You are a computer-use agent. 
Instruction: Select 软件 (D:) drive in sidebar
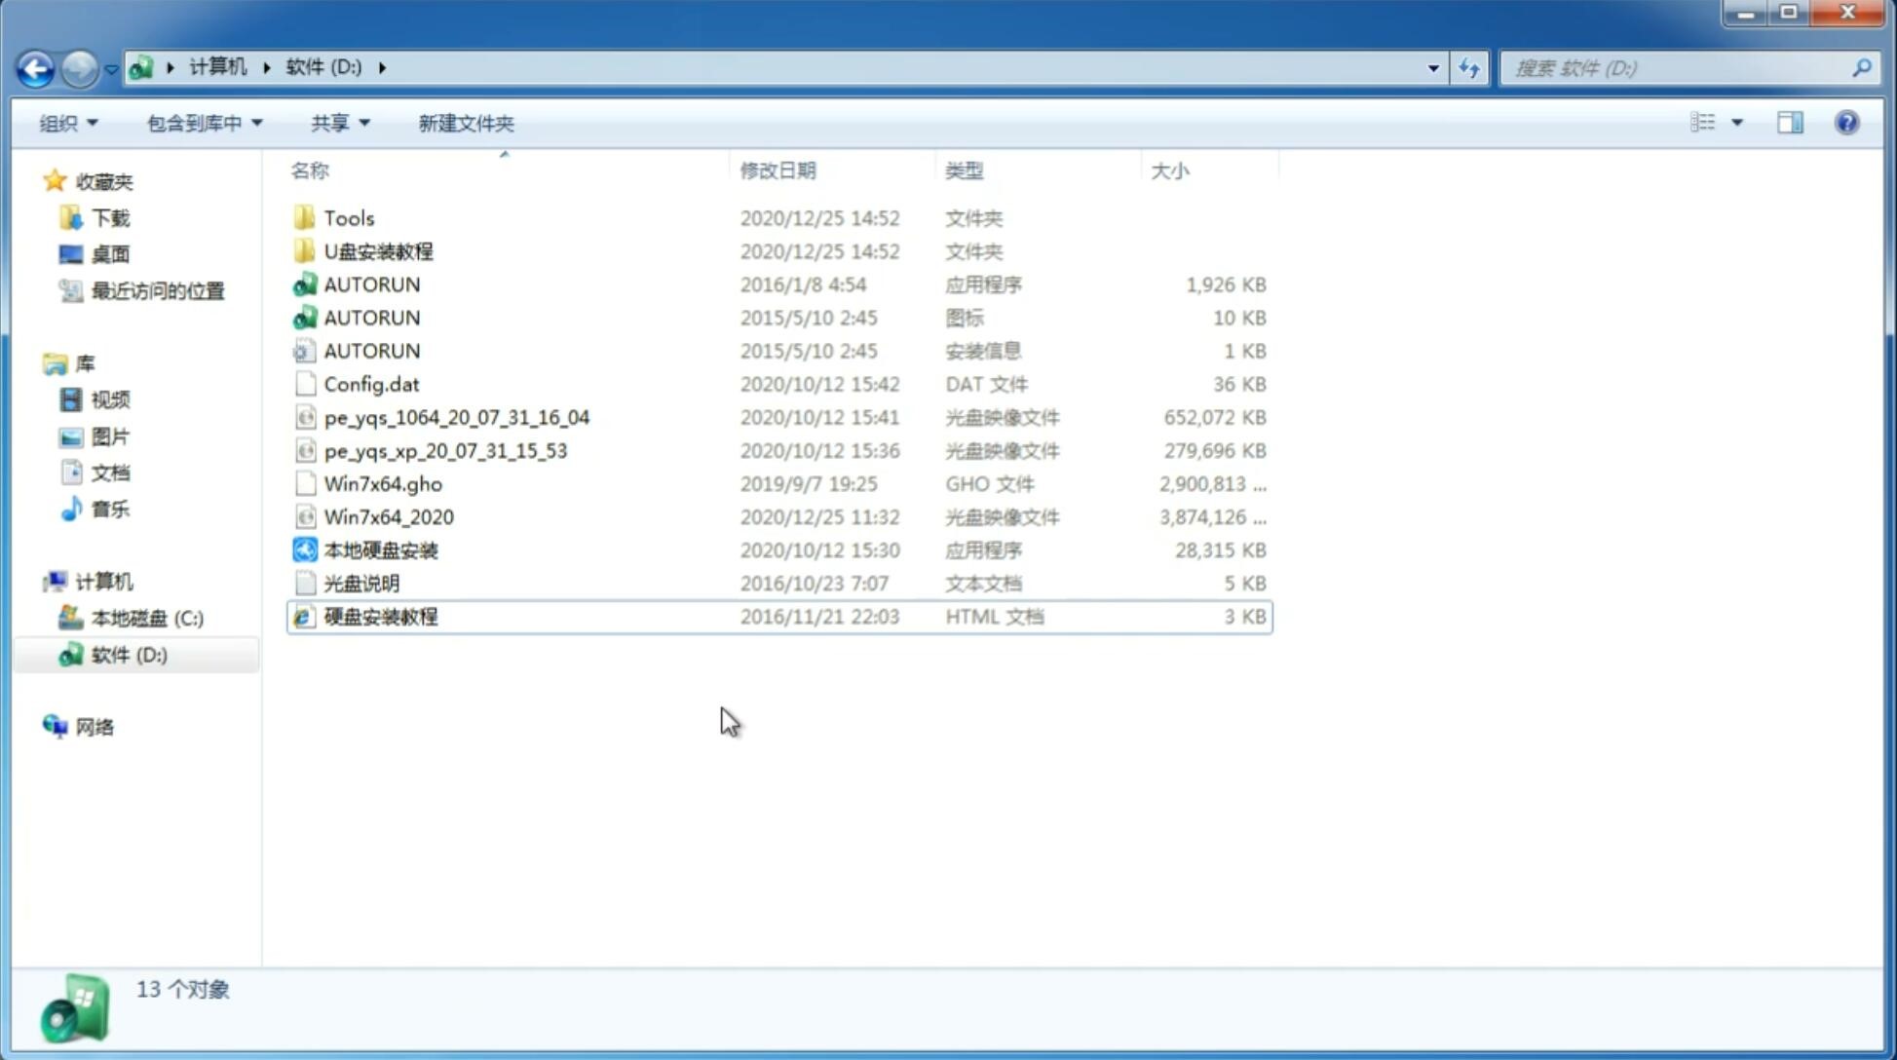point(128,655)
